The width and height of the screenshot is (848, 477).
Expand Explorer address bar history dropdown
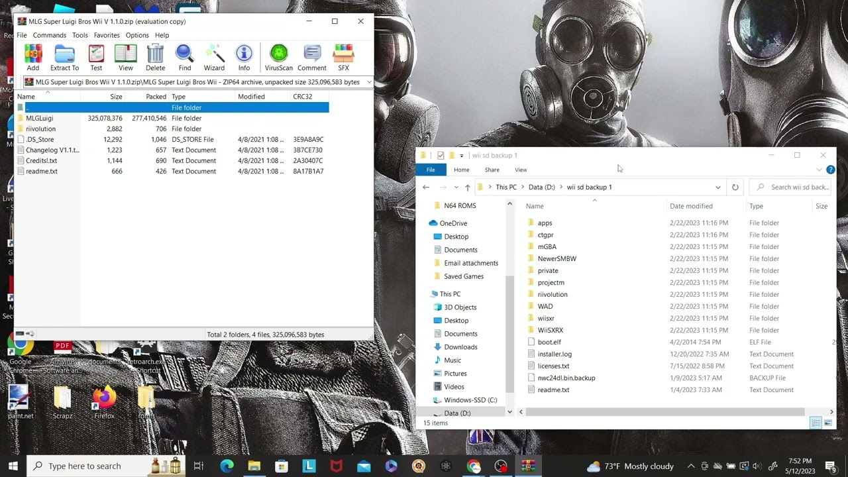pos(717,187)
